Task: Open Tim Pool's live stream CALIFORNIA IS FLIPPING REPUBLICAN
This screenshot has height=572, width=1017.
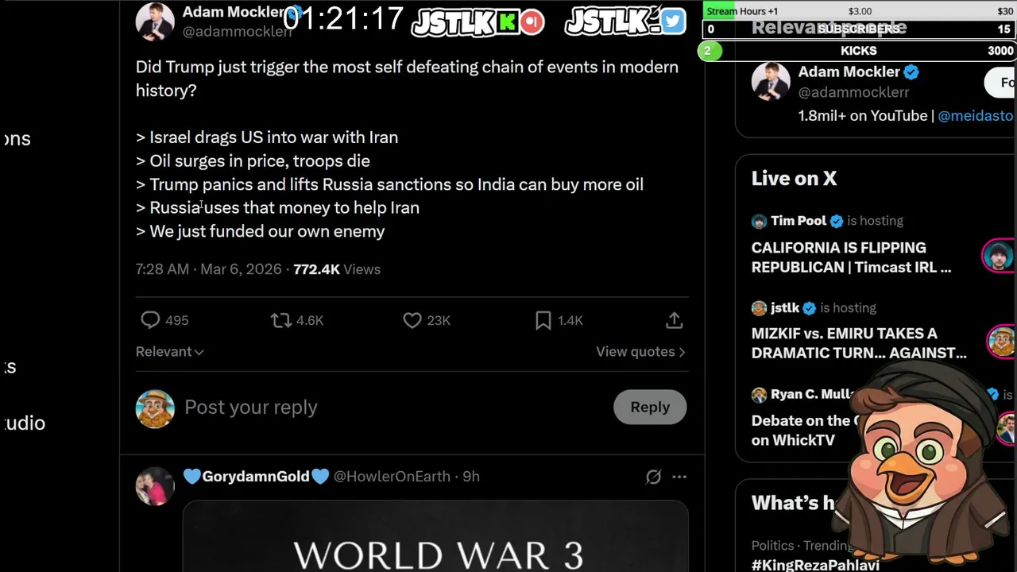Action: point(851,257)
